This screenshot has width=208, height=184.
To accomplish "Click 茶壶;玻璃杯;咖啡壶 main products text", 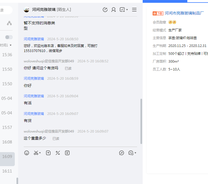I will pyautogui.click(x=183, y=38).
